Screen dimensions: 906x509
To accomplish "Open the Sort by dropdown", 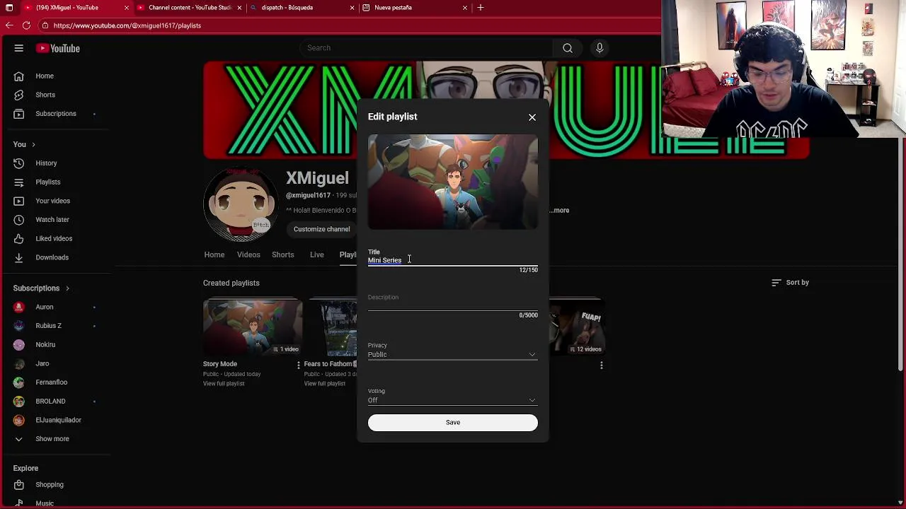I will [790, 283].
